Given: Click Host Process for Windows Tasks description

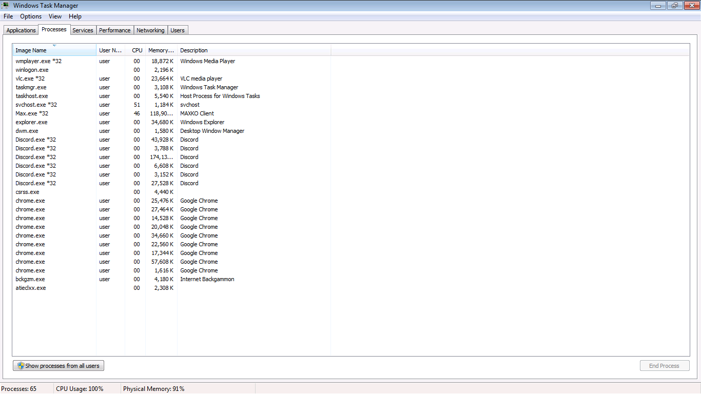Looking at the screenshot, I should pos(220,96).
